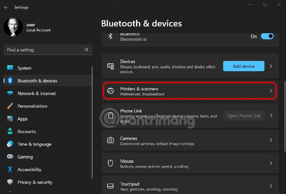The image size is (286, 194).
Task: Click the Network Wi-Fi icon in sidebar
Action: point(10,93)
